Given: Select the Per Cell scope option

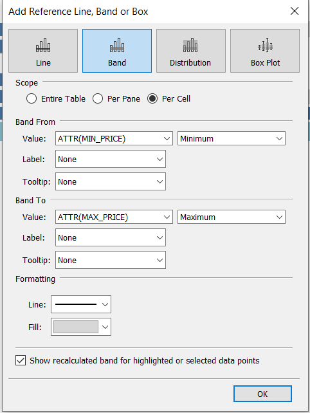Looking at the screenshot, I should [x=152, y=99].
